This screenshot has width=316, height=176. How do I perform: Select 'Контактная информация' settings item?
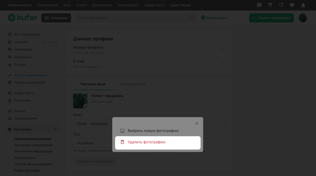tap(33, 151)
